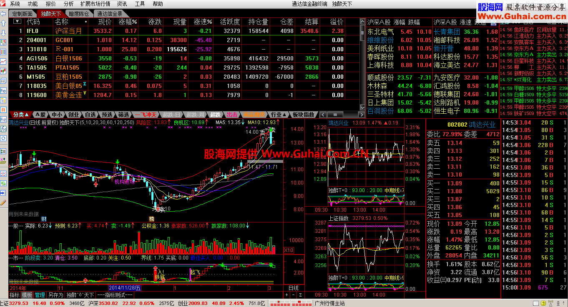Open the 系统 menu

coord(15,4)
